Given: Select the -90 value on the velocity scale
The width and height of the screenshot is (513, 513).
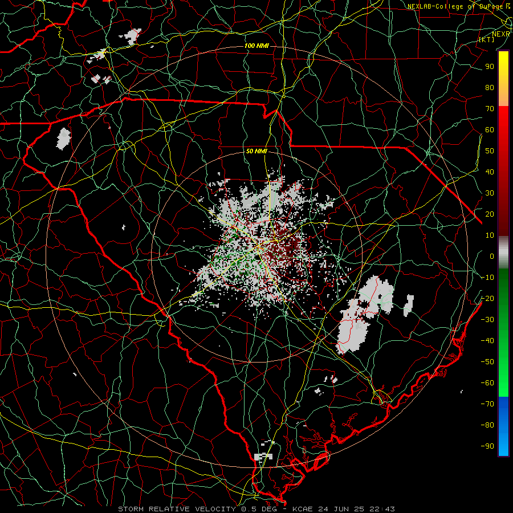Looking at the screenshot, I should coord(487,446).
